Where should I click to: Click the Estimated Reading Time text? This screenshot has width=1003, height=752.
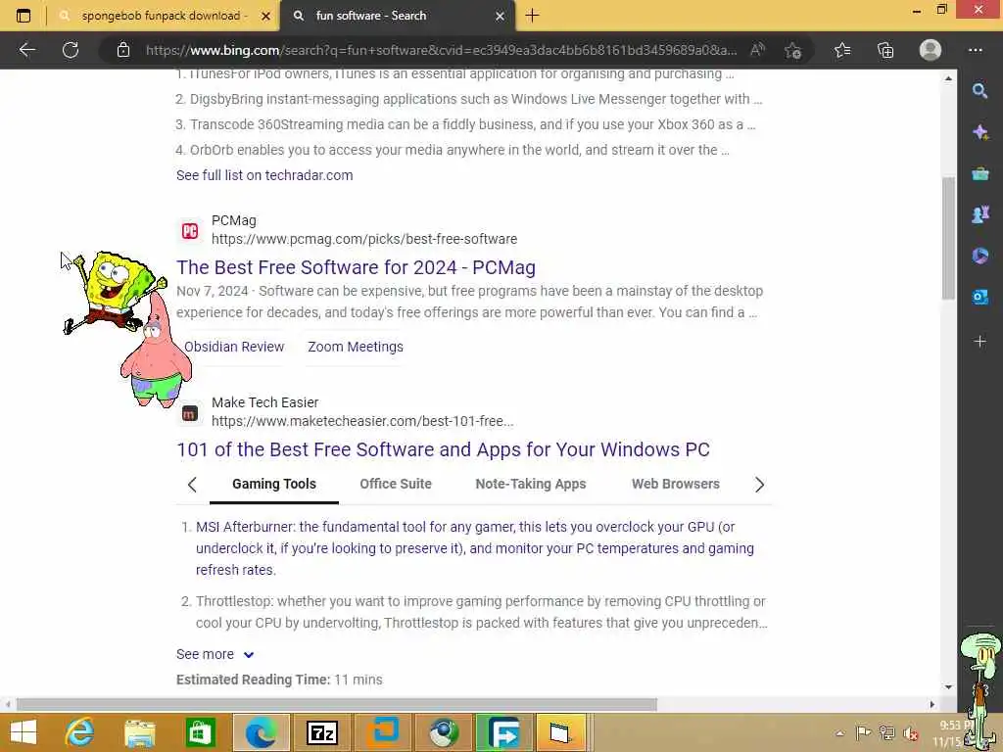(279, 680)
